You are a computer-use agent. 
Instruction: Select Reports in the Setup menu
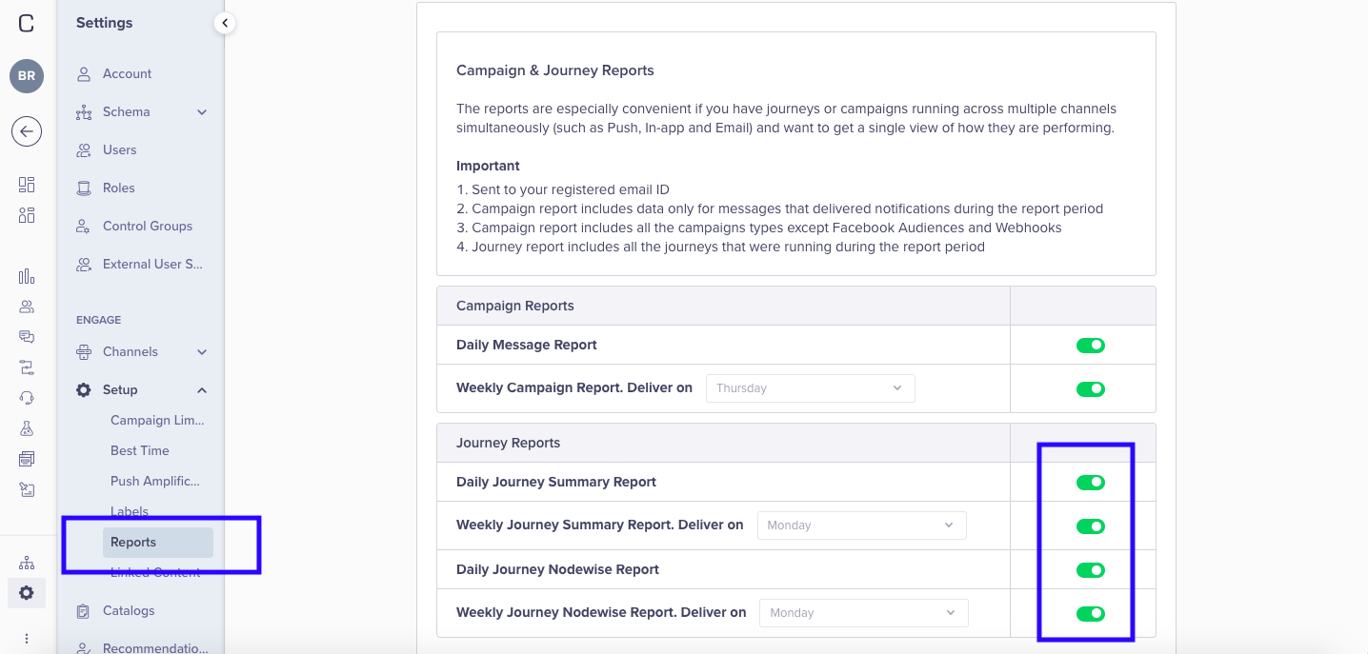tap(133, 542)
